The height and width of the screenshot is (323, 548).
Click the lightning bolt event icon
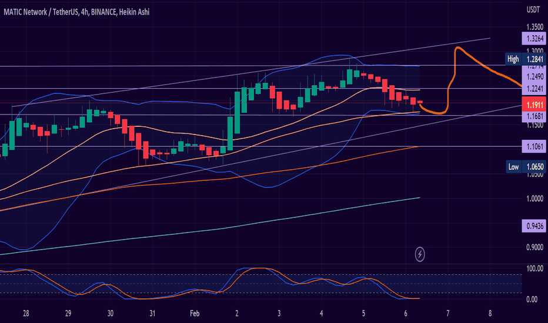click(x=420, y=254)
